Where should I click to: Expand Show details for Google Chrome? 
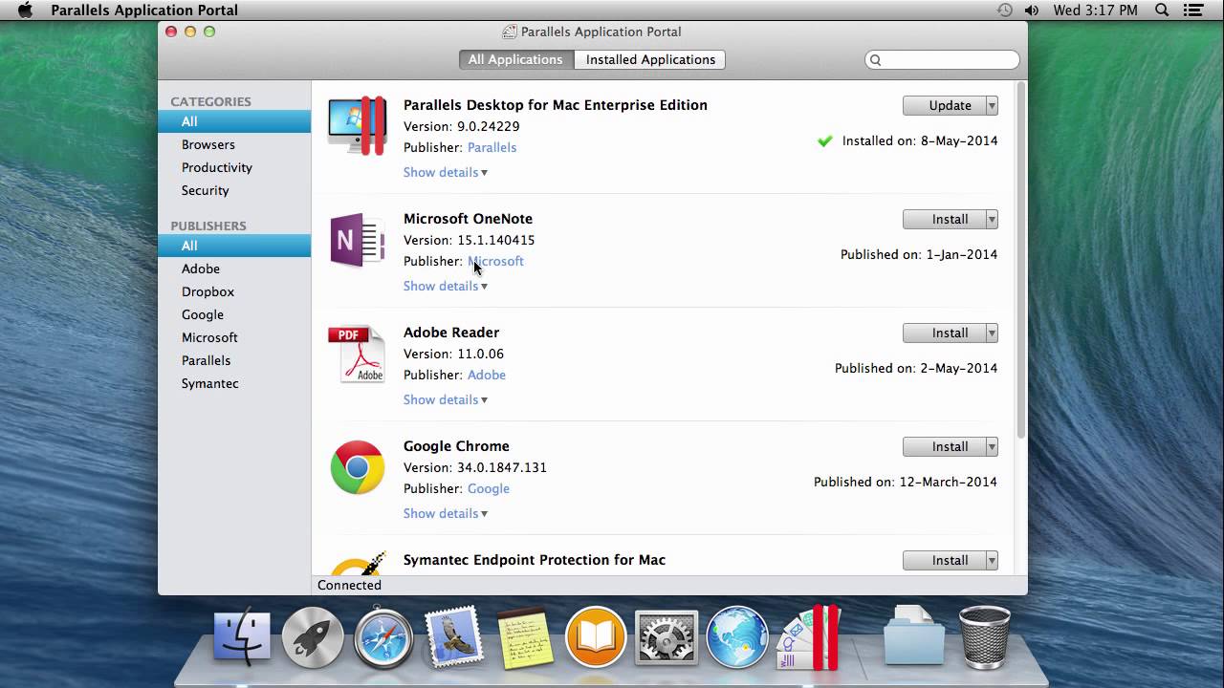(x=445, y=513)
